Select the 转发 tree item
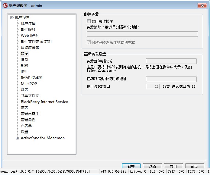 [x=24, y=54]
